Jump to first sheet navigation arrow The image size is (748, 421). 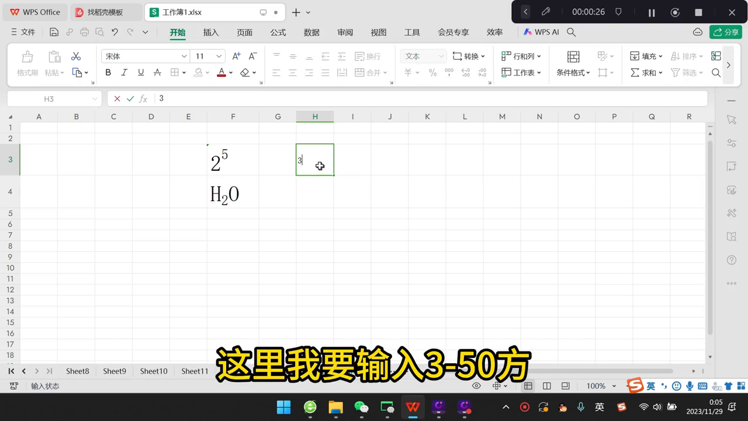click(11, 371)
